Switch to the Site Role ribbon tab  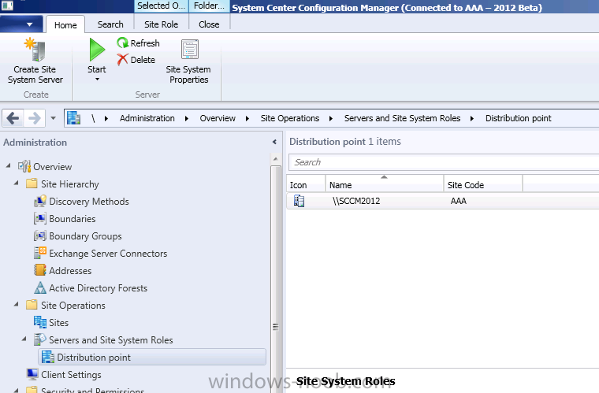(162, 24)
